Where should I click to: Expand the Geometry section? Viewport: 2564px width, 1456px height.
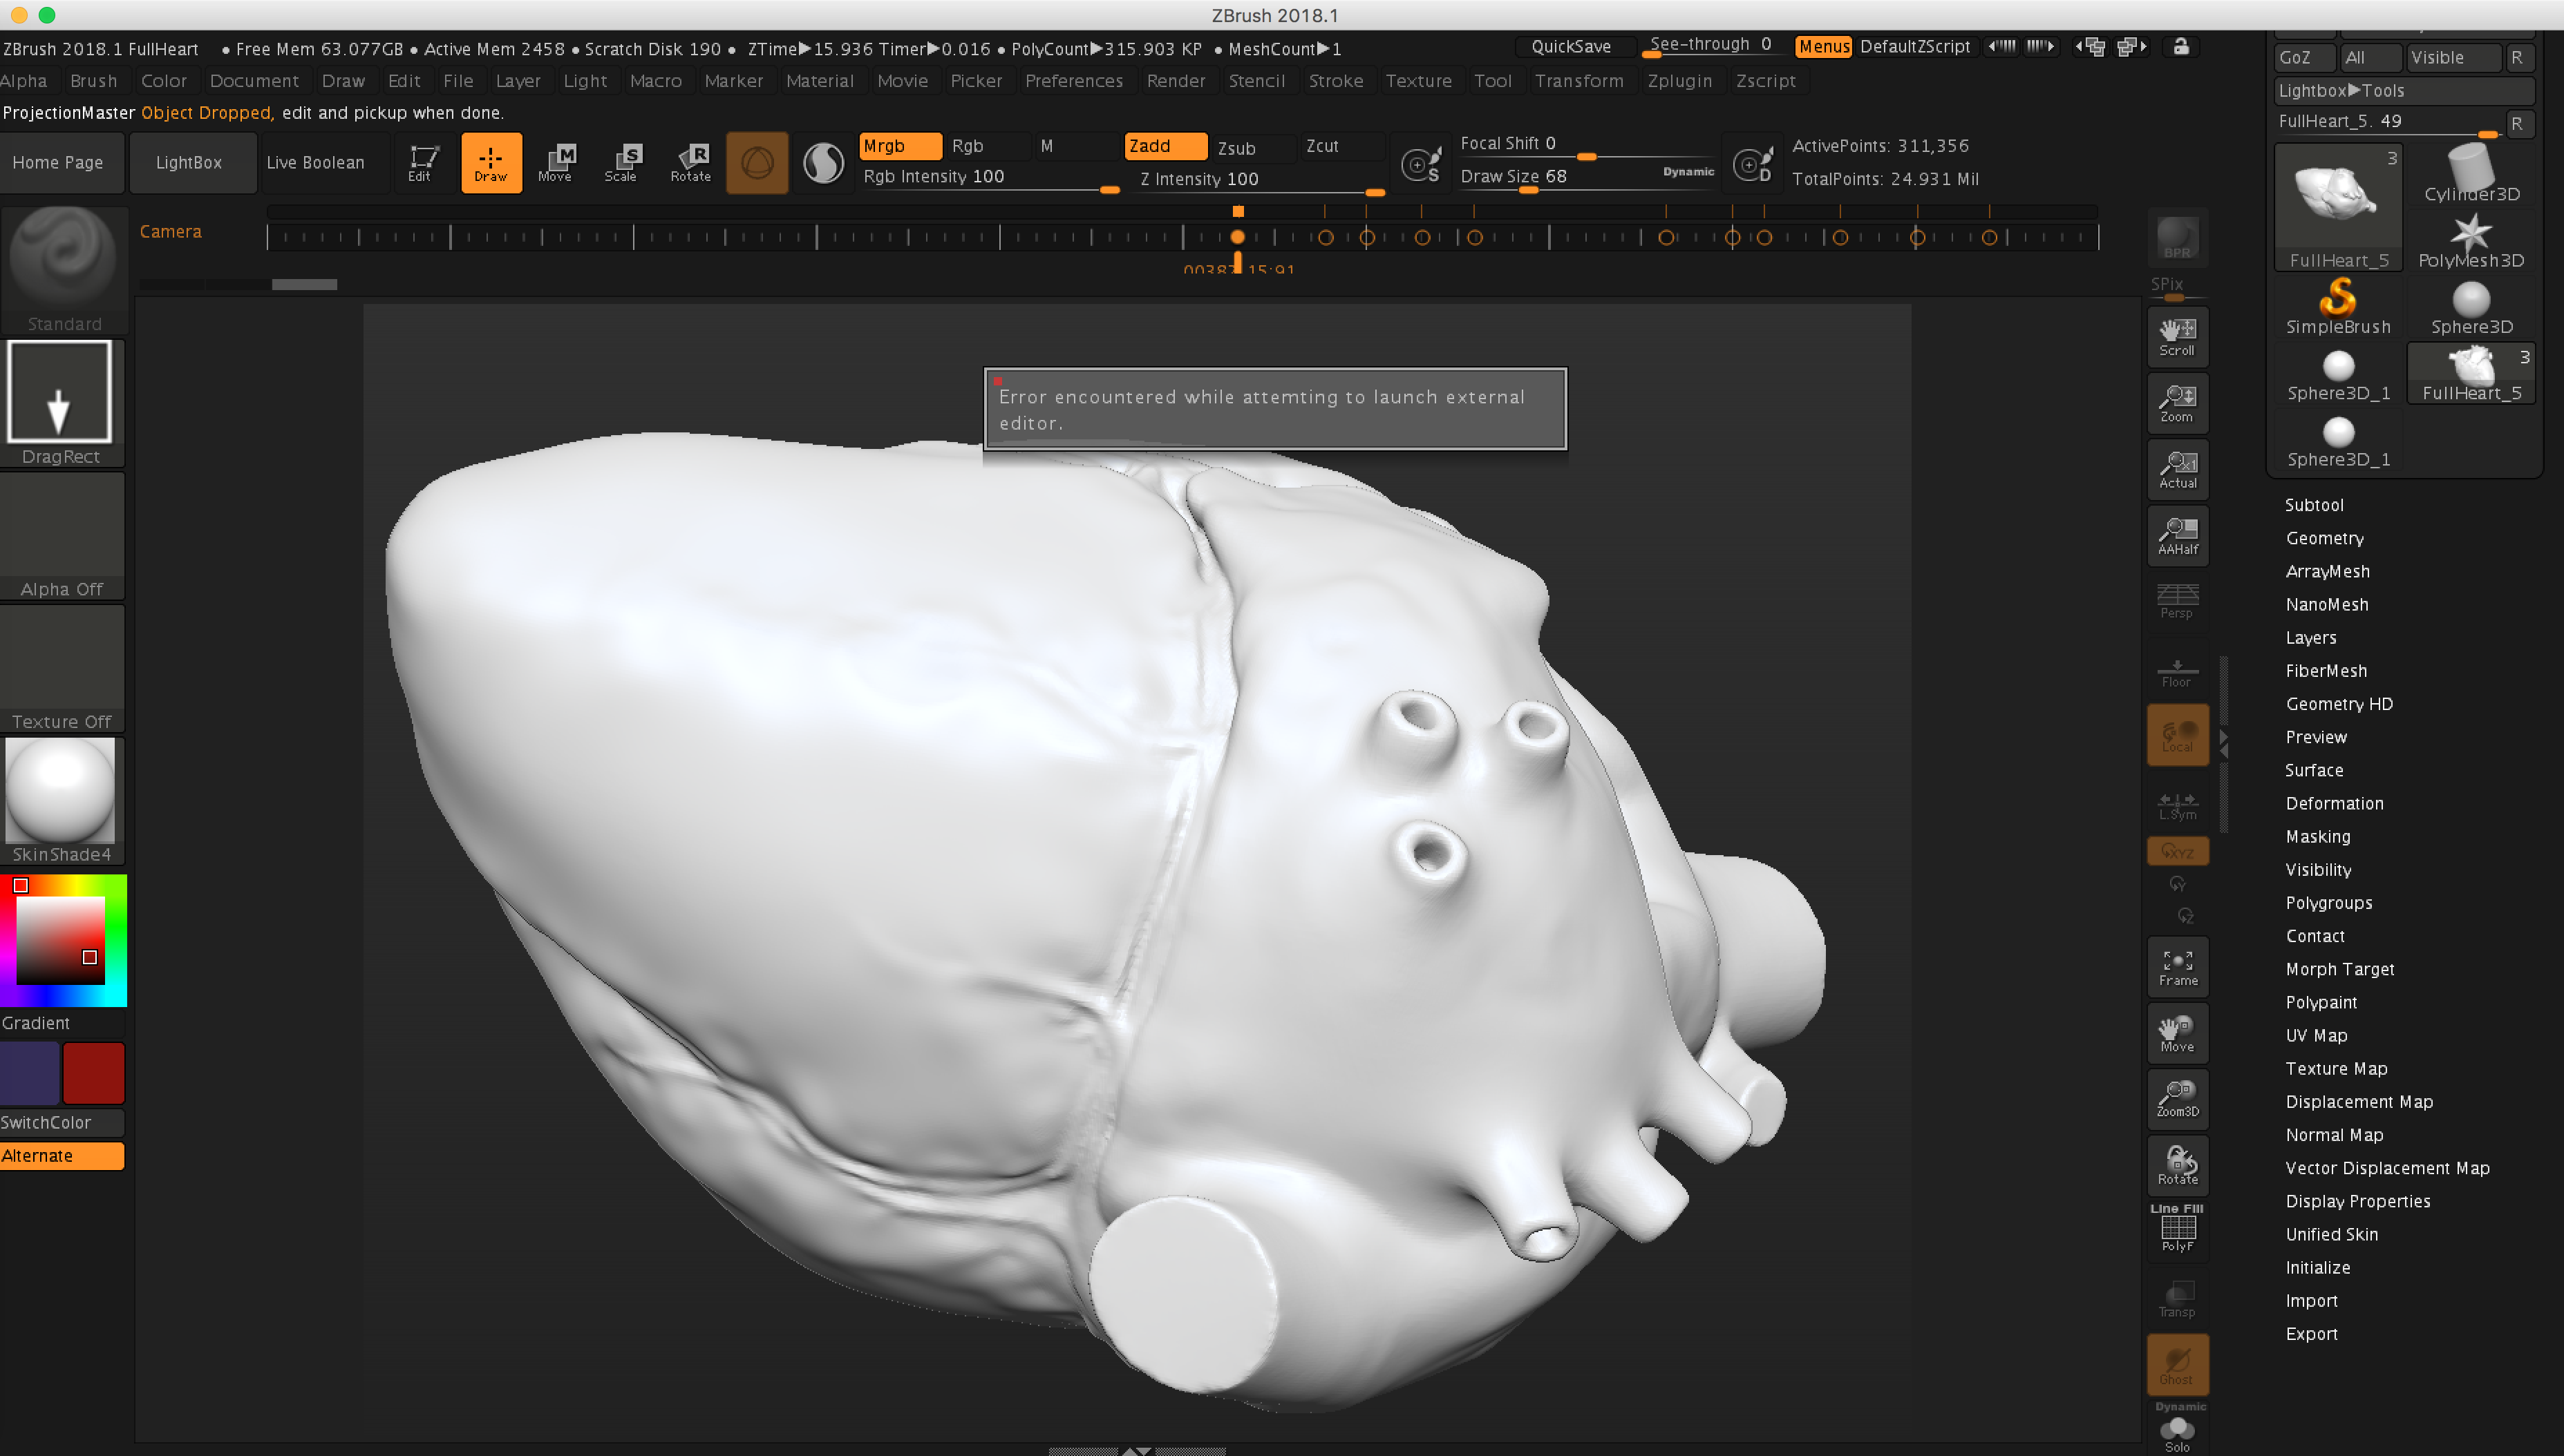(x=2324, y=538)
